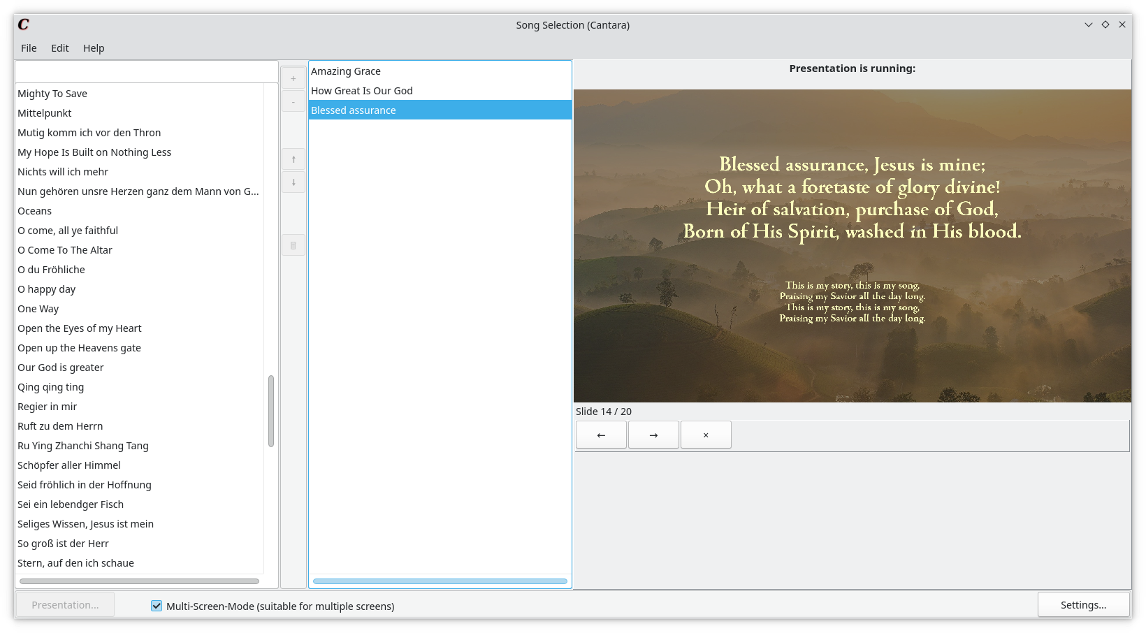Select Qing qing ting

pyautogui.click(x=139, y=387)
